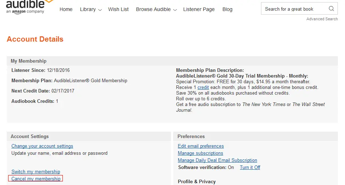Viewport: 345px width, 185px height.
Task: Open the Browse Audible menu
Action: point(153,9)
